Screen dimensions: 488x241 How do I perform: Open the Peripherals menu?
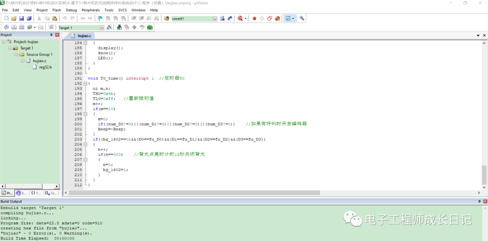coord(91,10)
